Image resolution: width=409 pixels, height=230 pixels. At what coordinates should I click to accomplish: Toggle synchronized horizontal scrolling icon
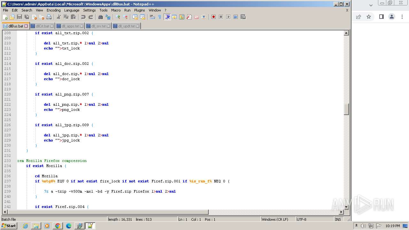tap(143, 17)
